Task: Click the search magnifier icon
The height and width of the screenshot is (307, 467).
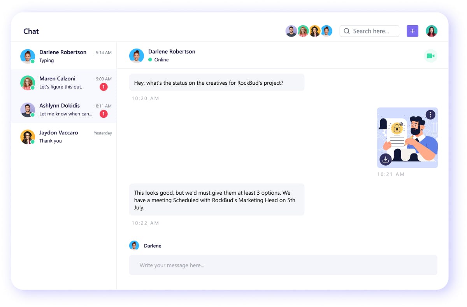Action: (x=346, y=31)
